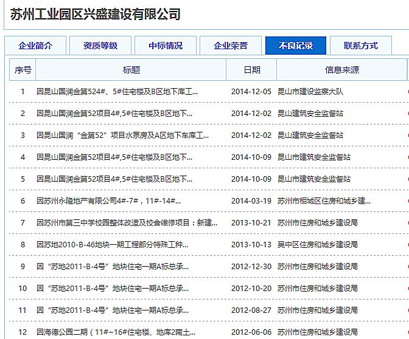Click source 昆山市建筑安全监督站 in row 4
This screenshot has width=409, height=339.
coord(314,157)
